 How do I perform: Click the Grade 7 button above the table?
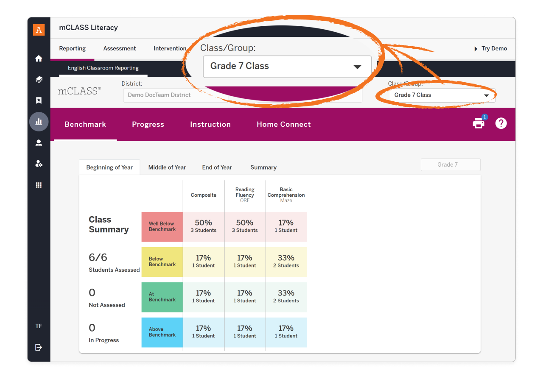coord(451,164)
